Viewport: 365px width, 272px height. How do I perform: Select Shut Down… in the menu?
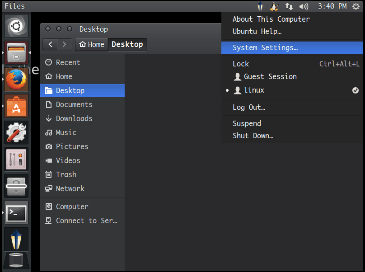point(253,136)
